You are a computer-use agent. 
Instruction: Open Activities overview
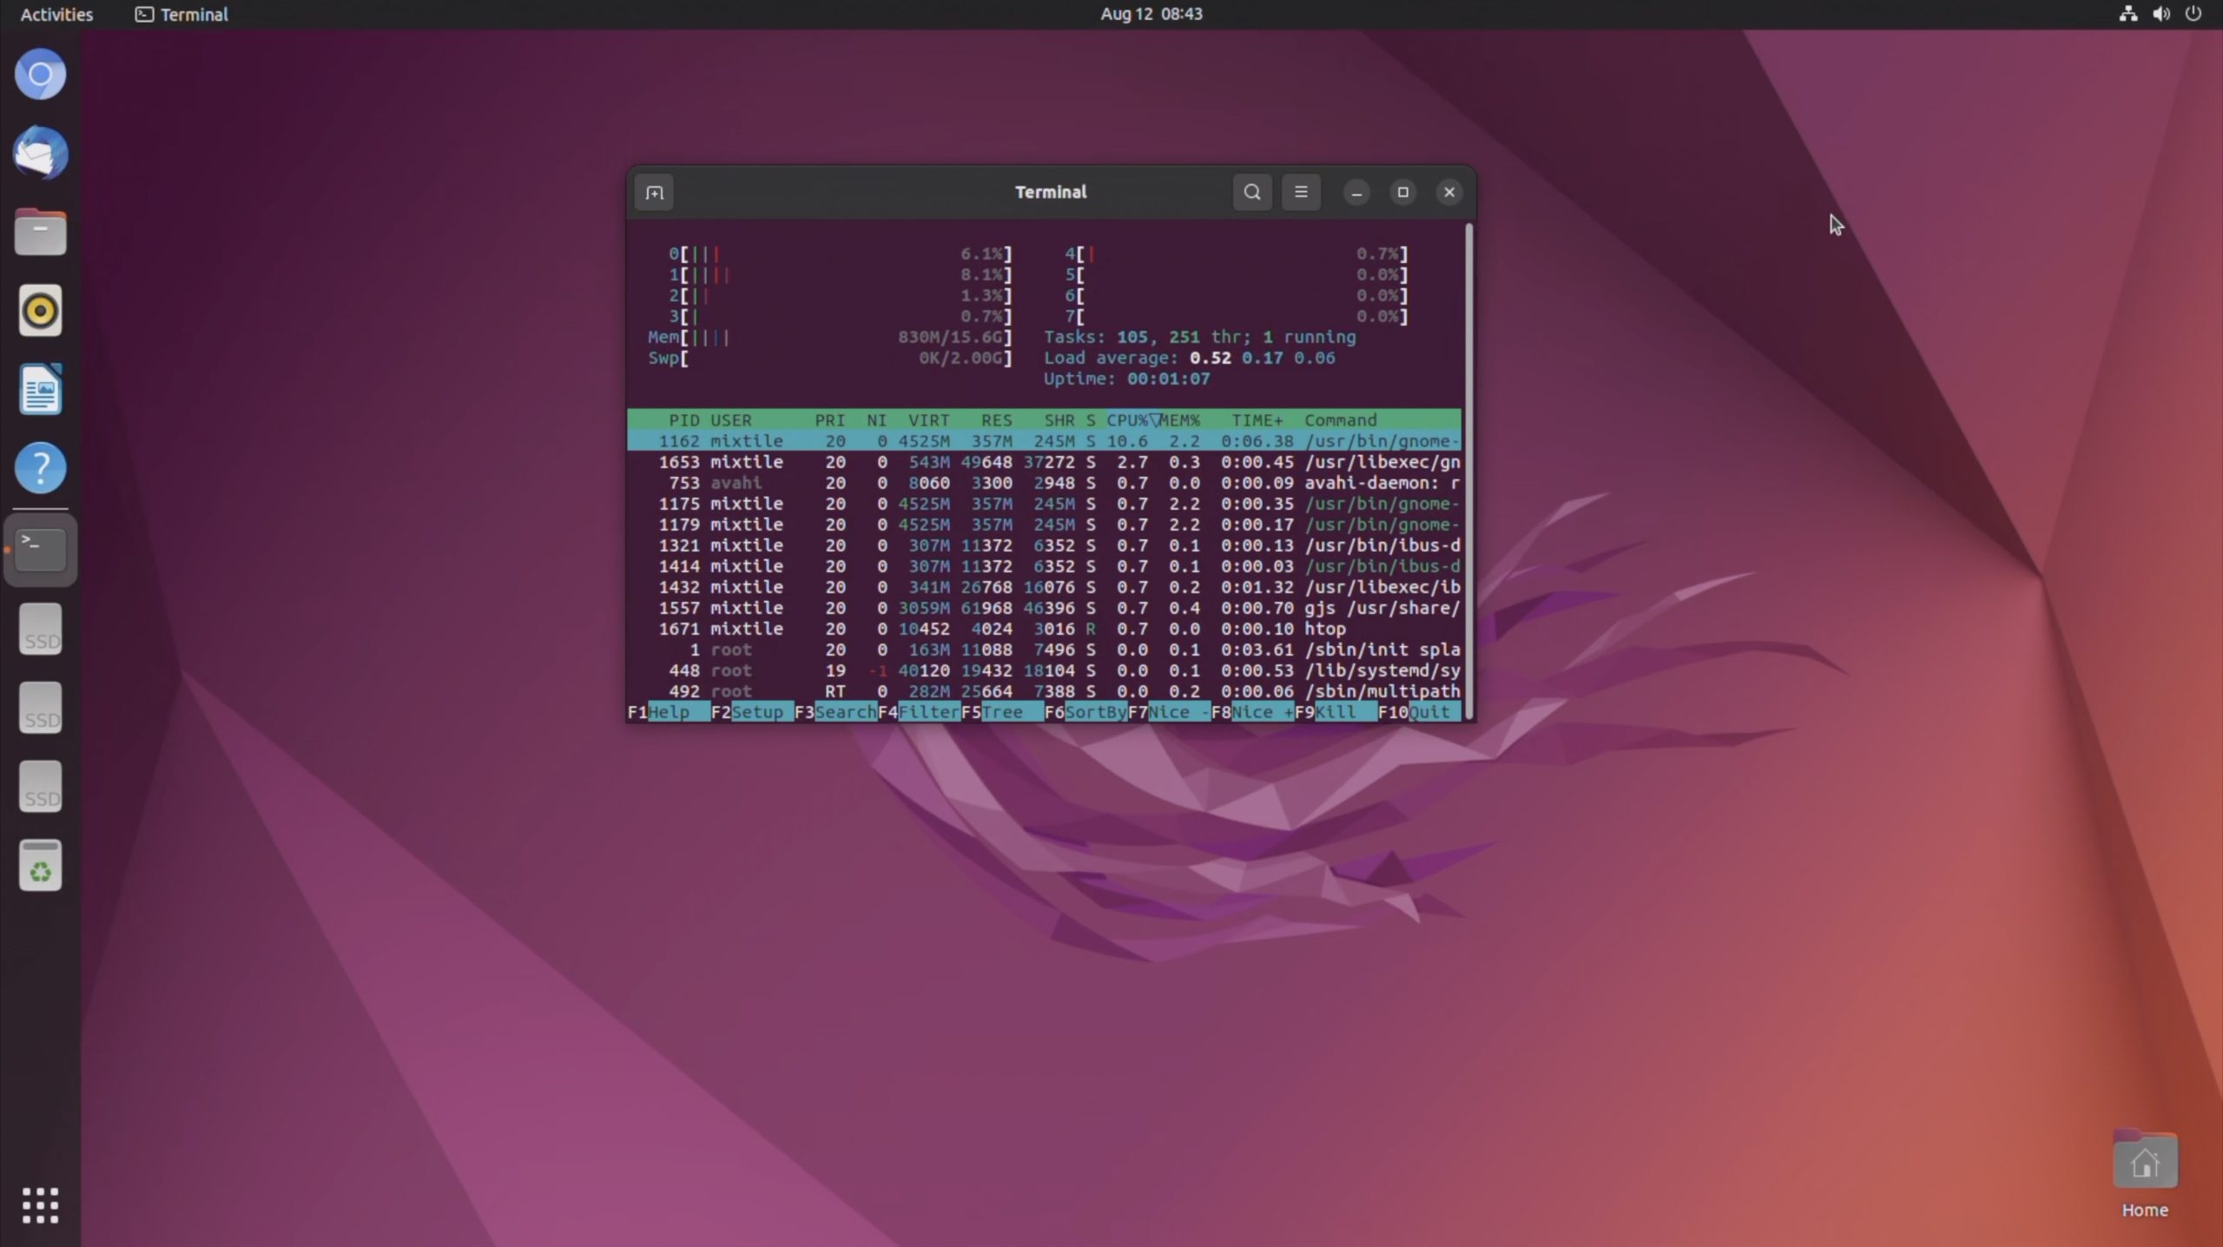56,14
